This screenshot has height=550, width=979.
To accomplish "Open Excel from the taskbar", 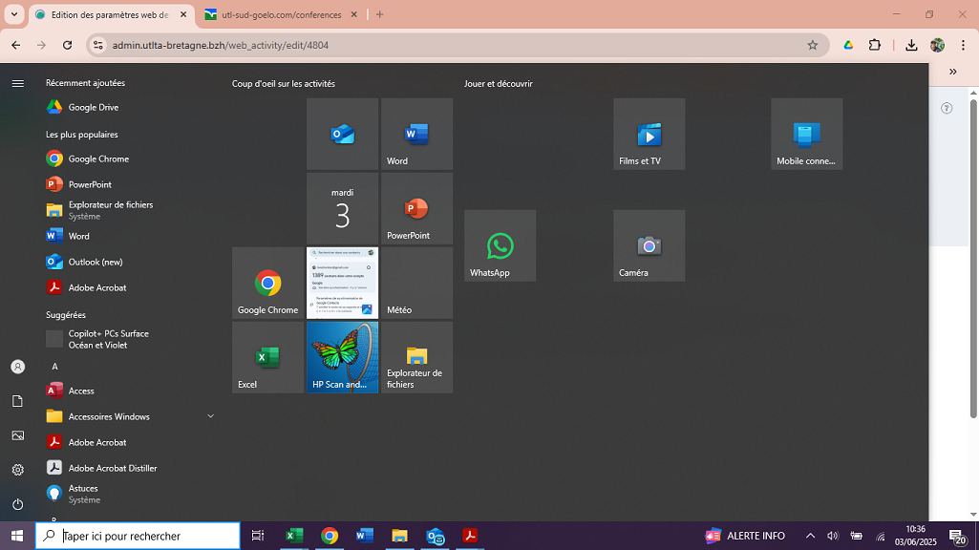I will click(294, 536).
